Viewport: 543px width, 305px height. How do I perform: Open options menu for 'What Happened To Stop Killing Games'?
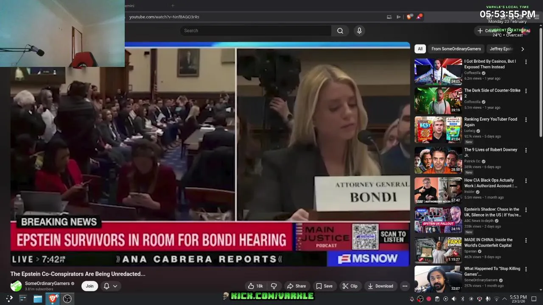pos(526,269)
